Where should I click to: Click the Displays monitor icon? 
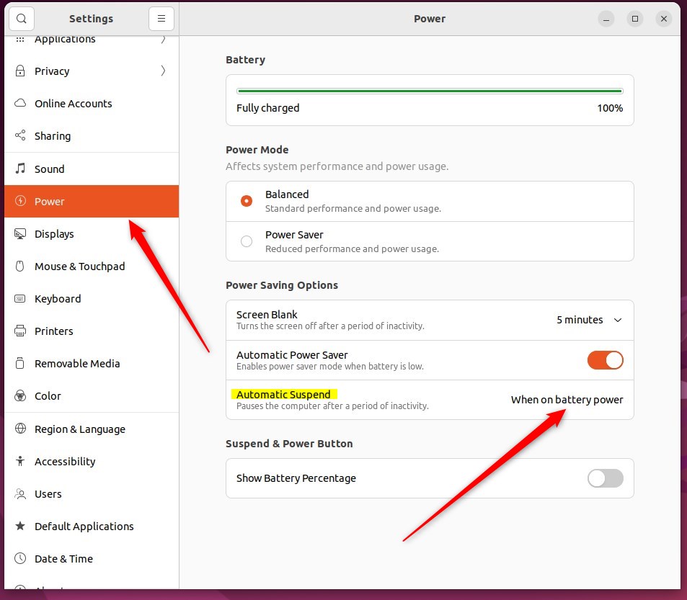(x=20, y=233)
